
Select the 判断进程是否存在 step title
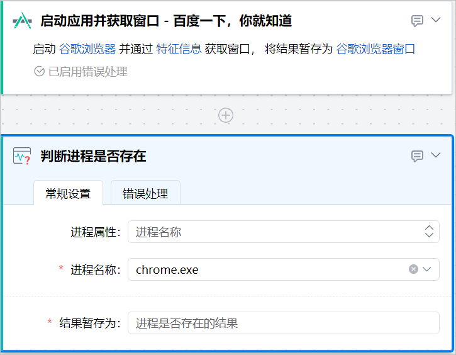93,156
